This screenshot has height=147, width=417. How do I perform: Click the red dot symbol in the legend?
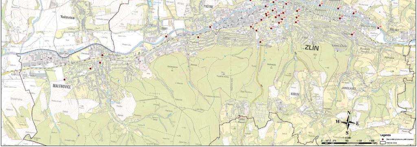(x=382, y=139)
